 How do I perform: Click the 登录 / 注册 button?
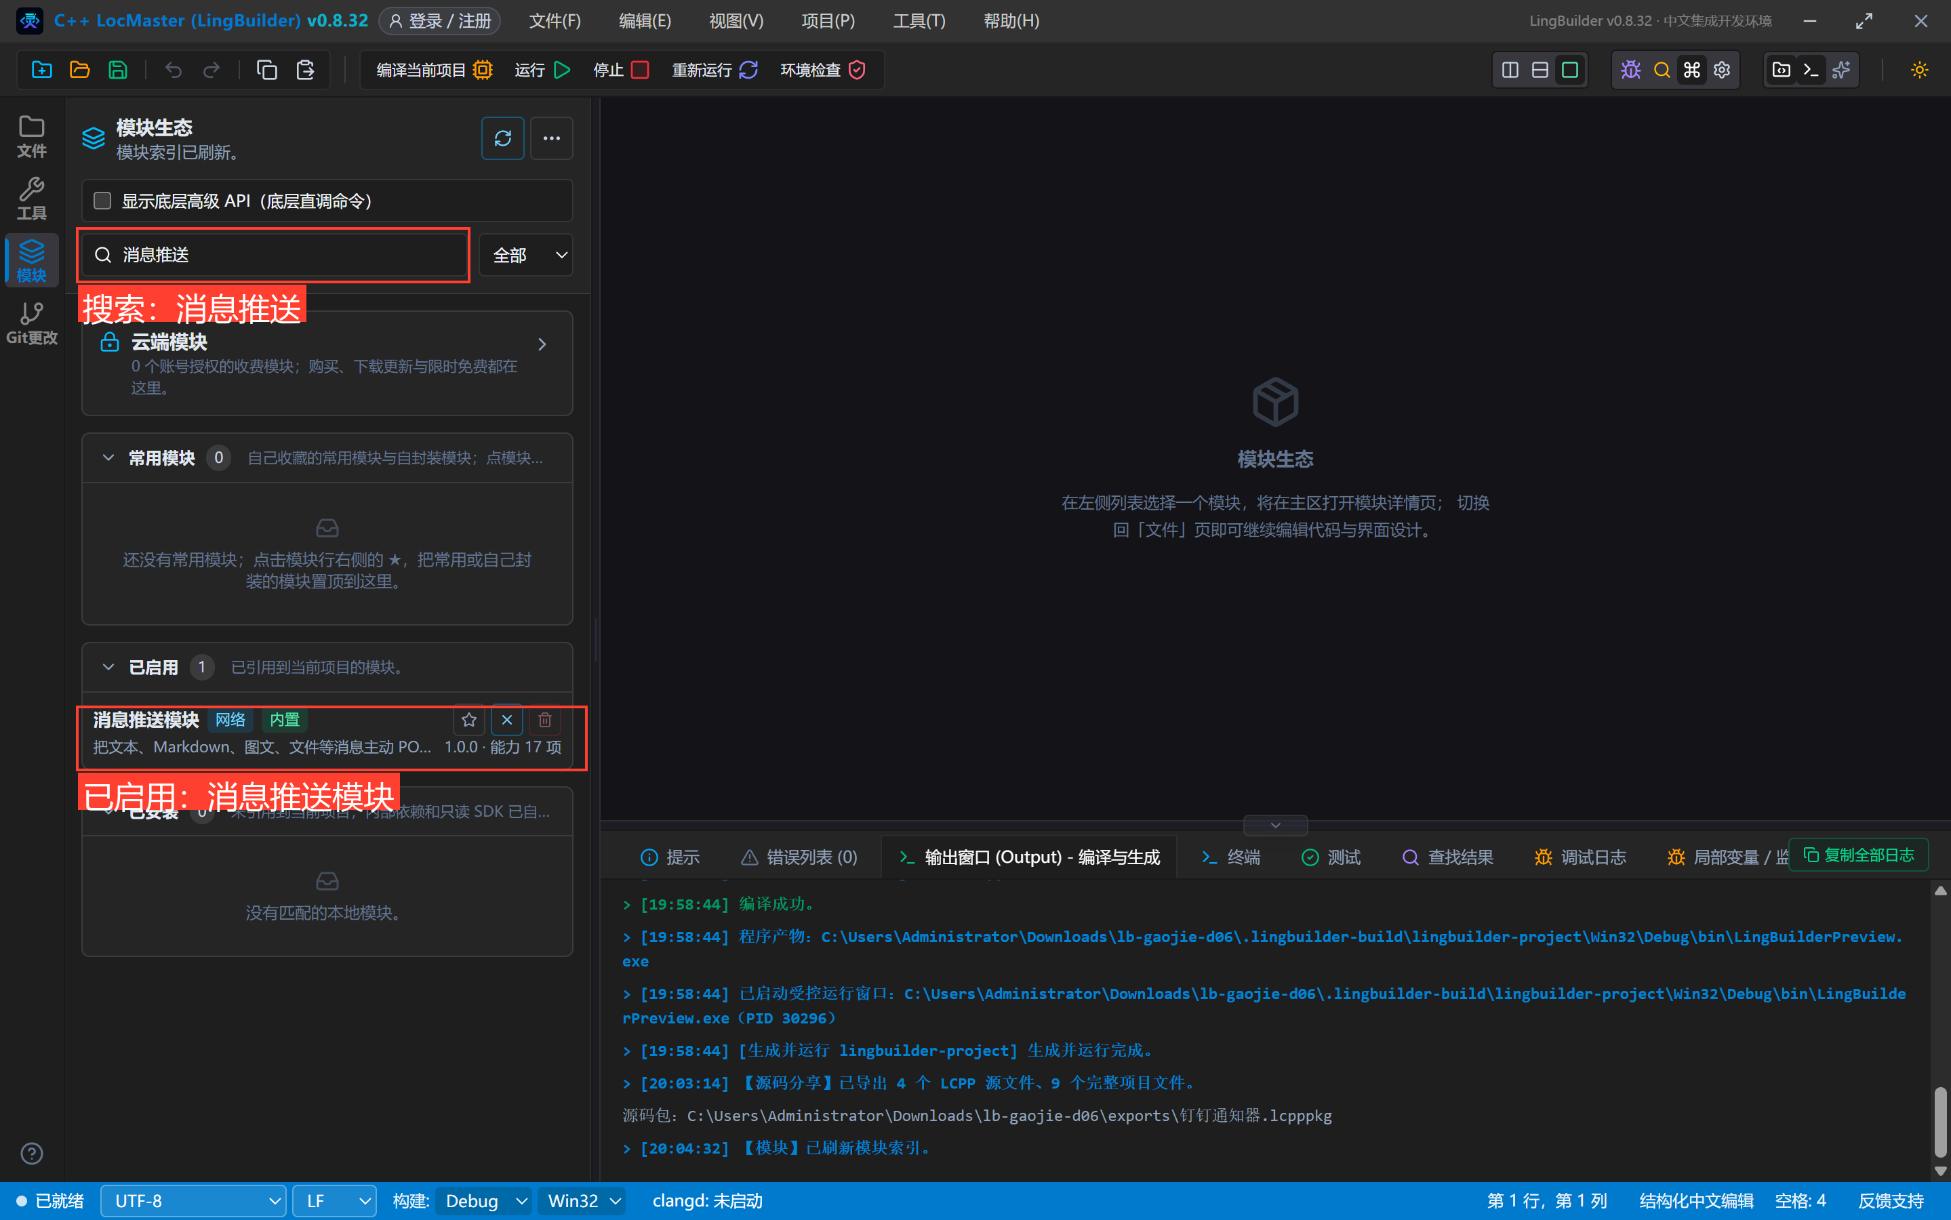[x=440, y=21]
